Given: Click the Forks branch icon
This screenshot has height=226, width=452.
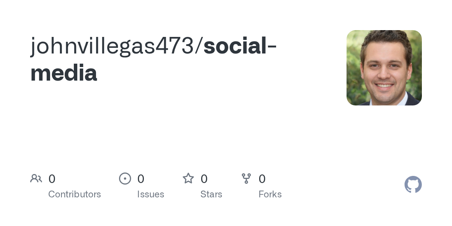Looking at the screenshot, I should [246, 179].
